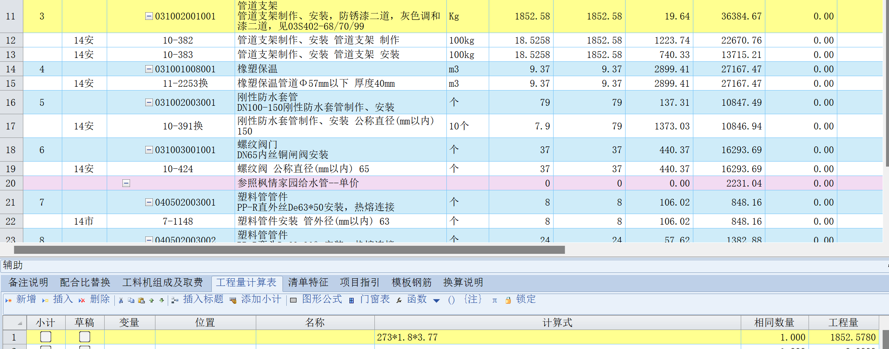Switch to the 换算说明 tab
This screenshot has height=349, width=889.
click(463, 283)
